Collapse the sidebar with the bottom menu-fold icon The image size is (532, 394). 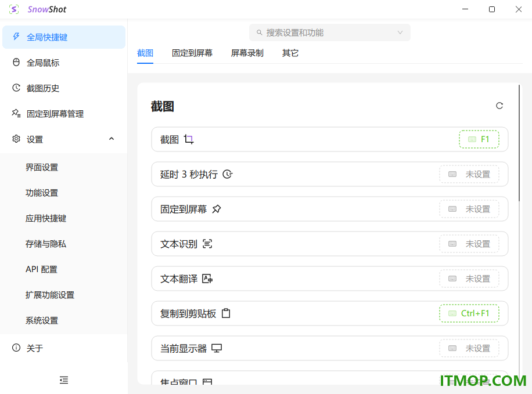pos(64,379)
